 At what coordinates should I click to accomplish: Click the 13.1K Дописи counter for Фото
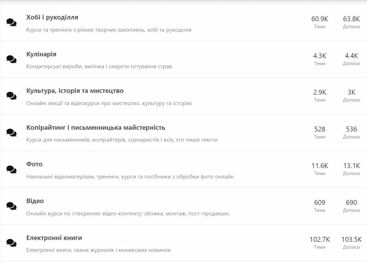[352, 167]
